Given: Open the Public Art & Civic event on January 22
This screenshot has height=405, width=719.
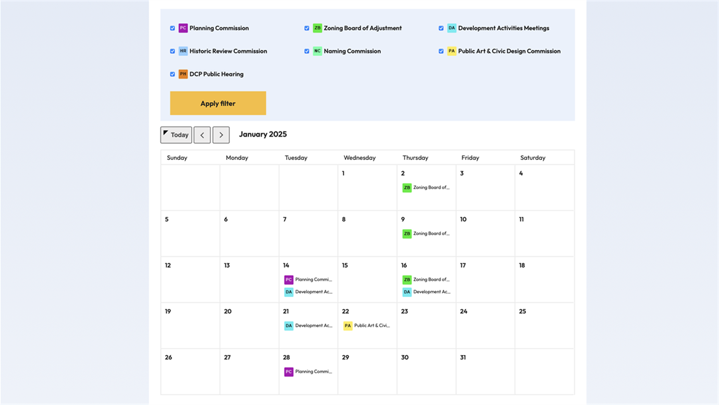Looking at the screenshot, I should [371, 326].
